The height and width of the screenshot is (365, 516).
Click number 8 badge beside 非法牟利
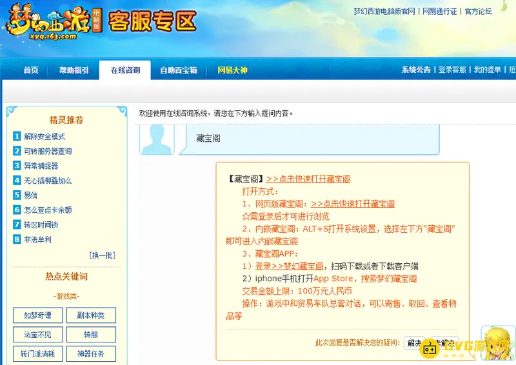(17, 239)
